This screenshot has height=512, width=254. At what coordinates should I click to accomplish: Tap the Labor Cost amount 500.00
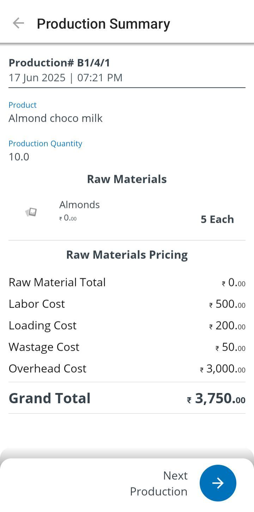point(227,304)
